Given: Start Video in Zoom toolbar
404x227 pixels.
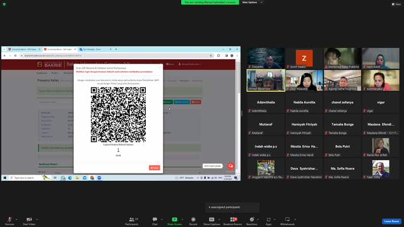Looking at the screenshot, I should tap(29, 221).
